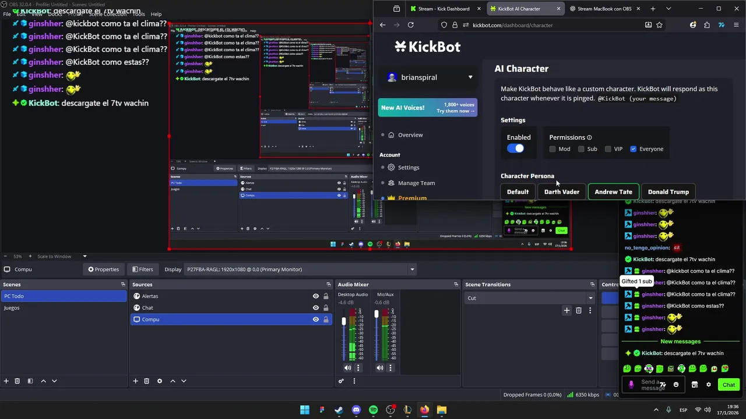Lock the Chat source

(326, 308)
